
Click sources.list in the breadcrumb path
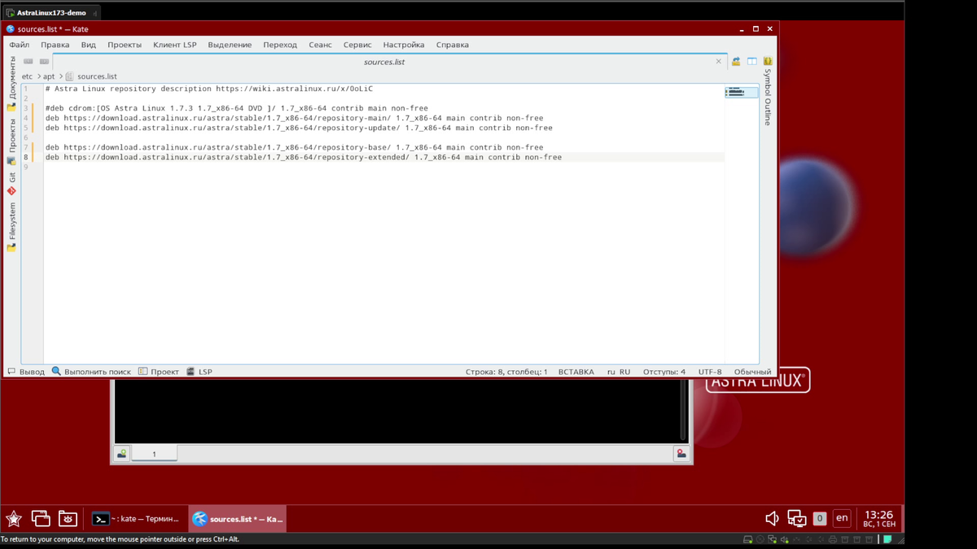tap(97, 76)
